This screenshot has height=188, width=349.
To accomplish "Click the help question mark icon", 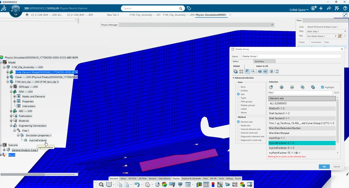I will tap(345, 8).
